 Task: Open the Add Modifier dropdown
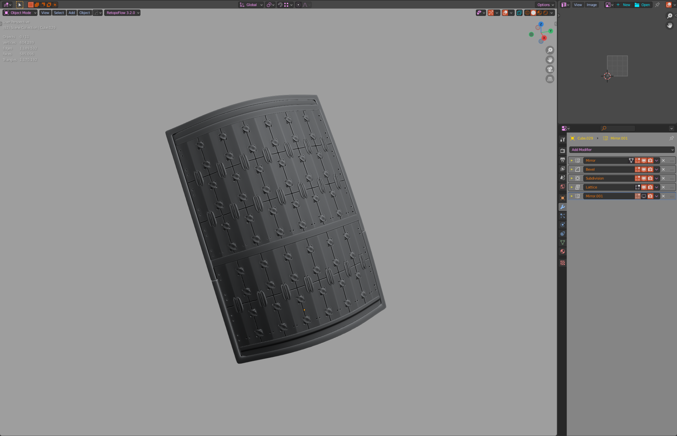pos(622,150)
